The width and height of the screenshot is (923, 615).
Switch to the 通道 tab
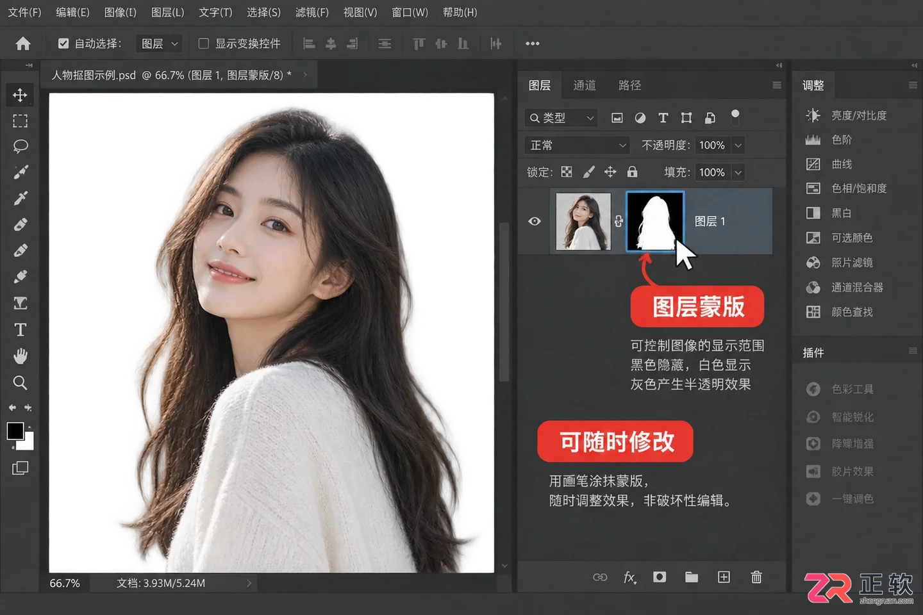(x=585, y=85)
